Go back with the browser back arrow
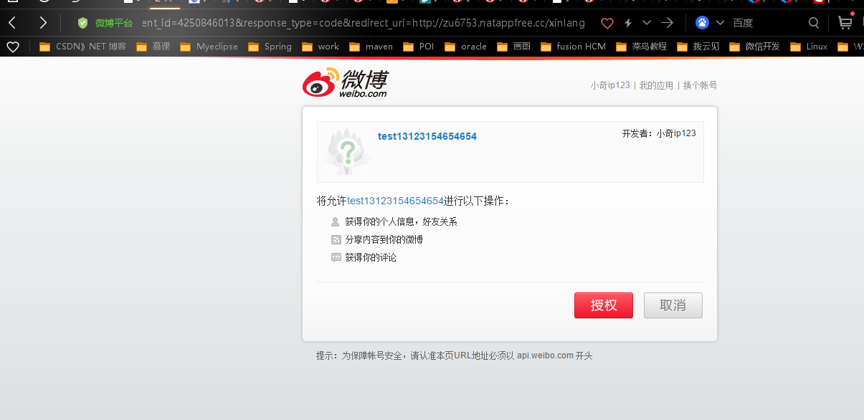The image size is (864, 420). 12,23
